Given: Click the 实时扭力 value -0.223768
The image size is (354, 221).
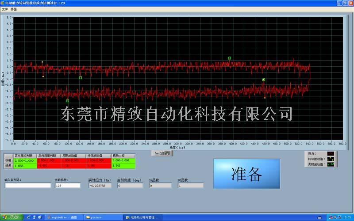Looking at the screenshot, I should (100, 186).
